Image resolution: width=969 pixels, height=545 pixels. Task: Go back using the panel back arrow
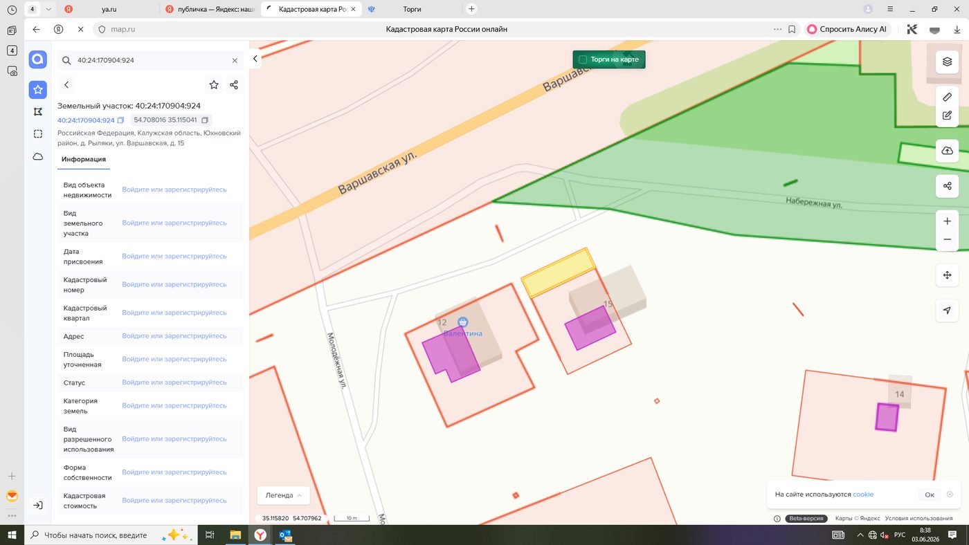tap(66, 84)
